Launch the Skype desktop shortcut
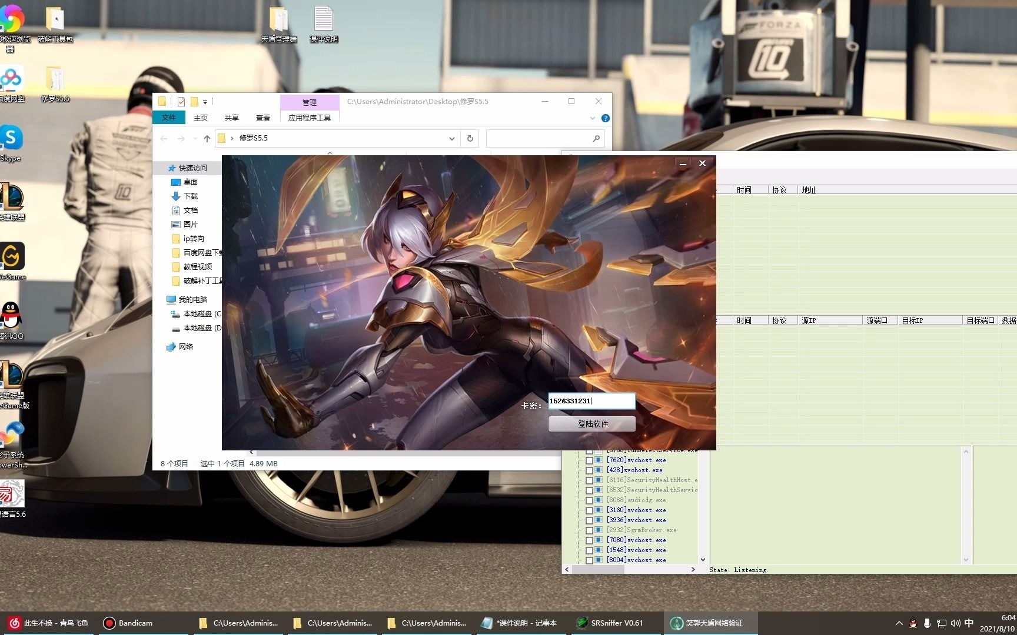The height and width of the screenshot is (635, 1017). 11,143
